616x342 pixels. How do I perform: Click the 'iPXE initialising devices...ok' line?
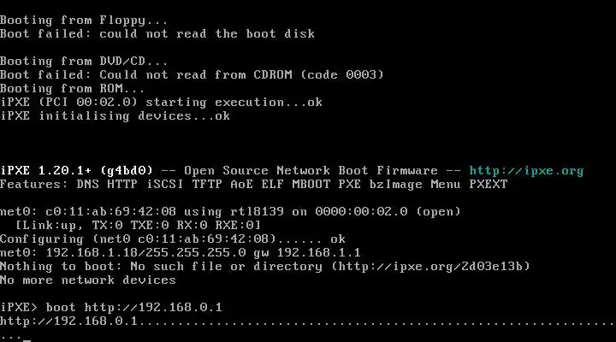(x=115, y=115)
